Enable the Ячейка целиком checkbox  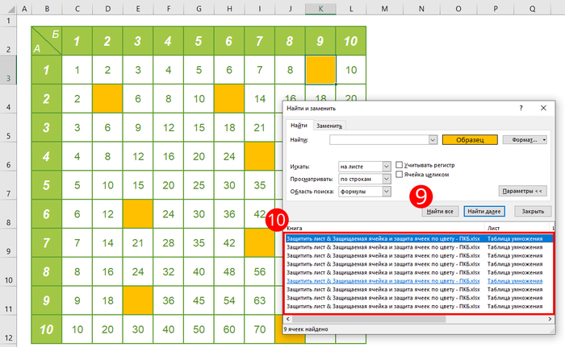(399, 175)
